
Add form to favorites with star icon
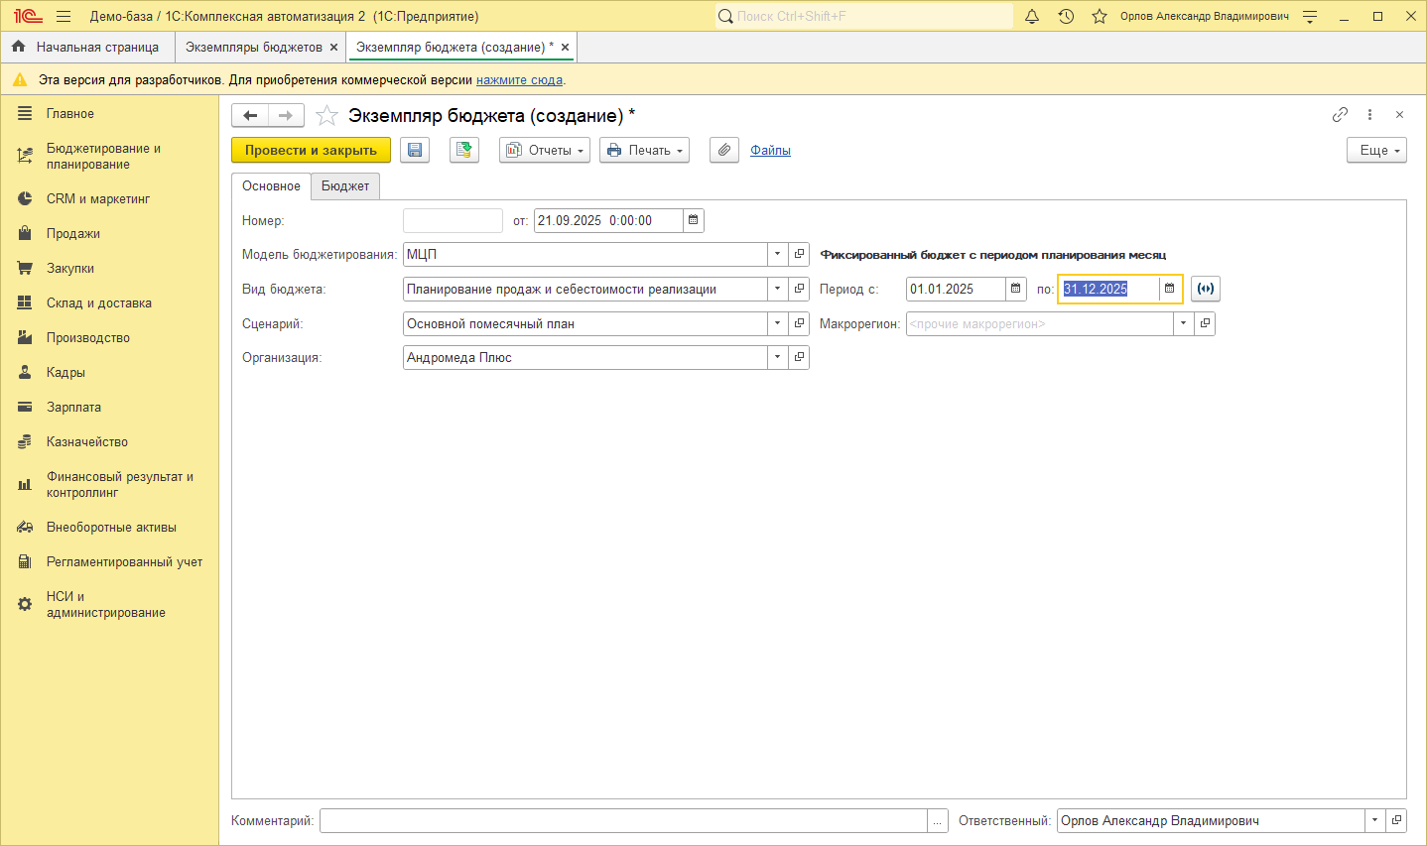[x=326, y=116]
